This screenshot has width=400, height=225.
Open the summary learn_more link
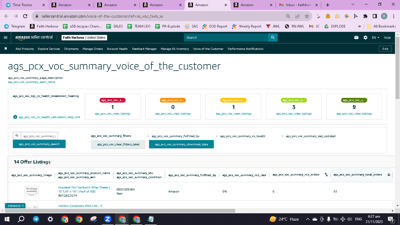(x=31, y=82)
